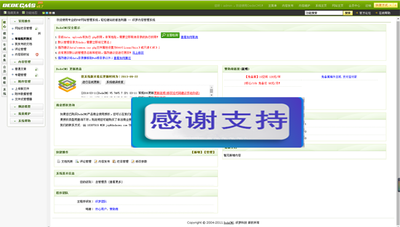
Task: Select the green skin color square
Action: coord(44,13)
